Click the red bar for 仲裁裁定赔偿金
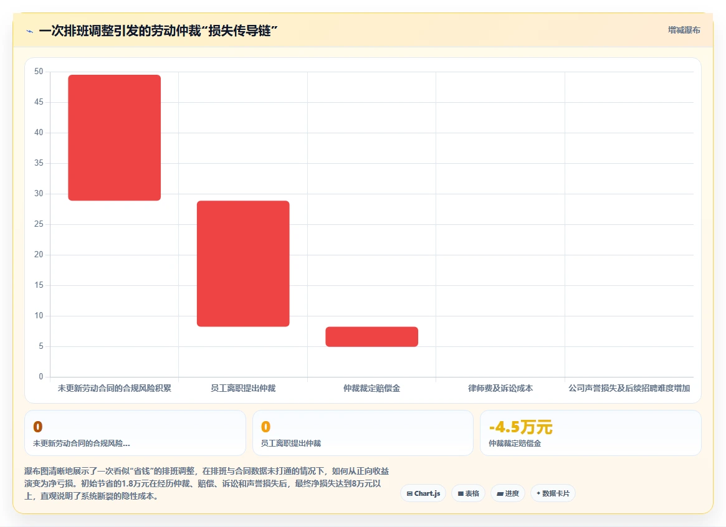Viewport: 726px width, 527px height. pyautogui.click(x=372, y=336)
